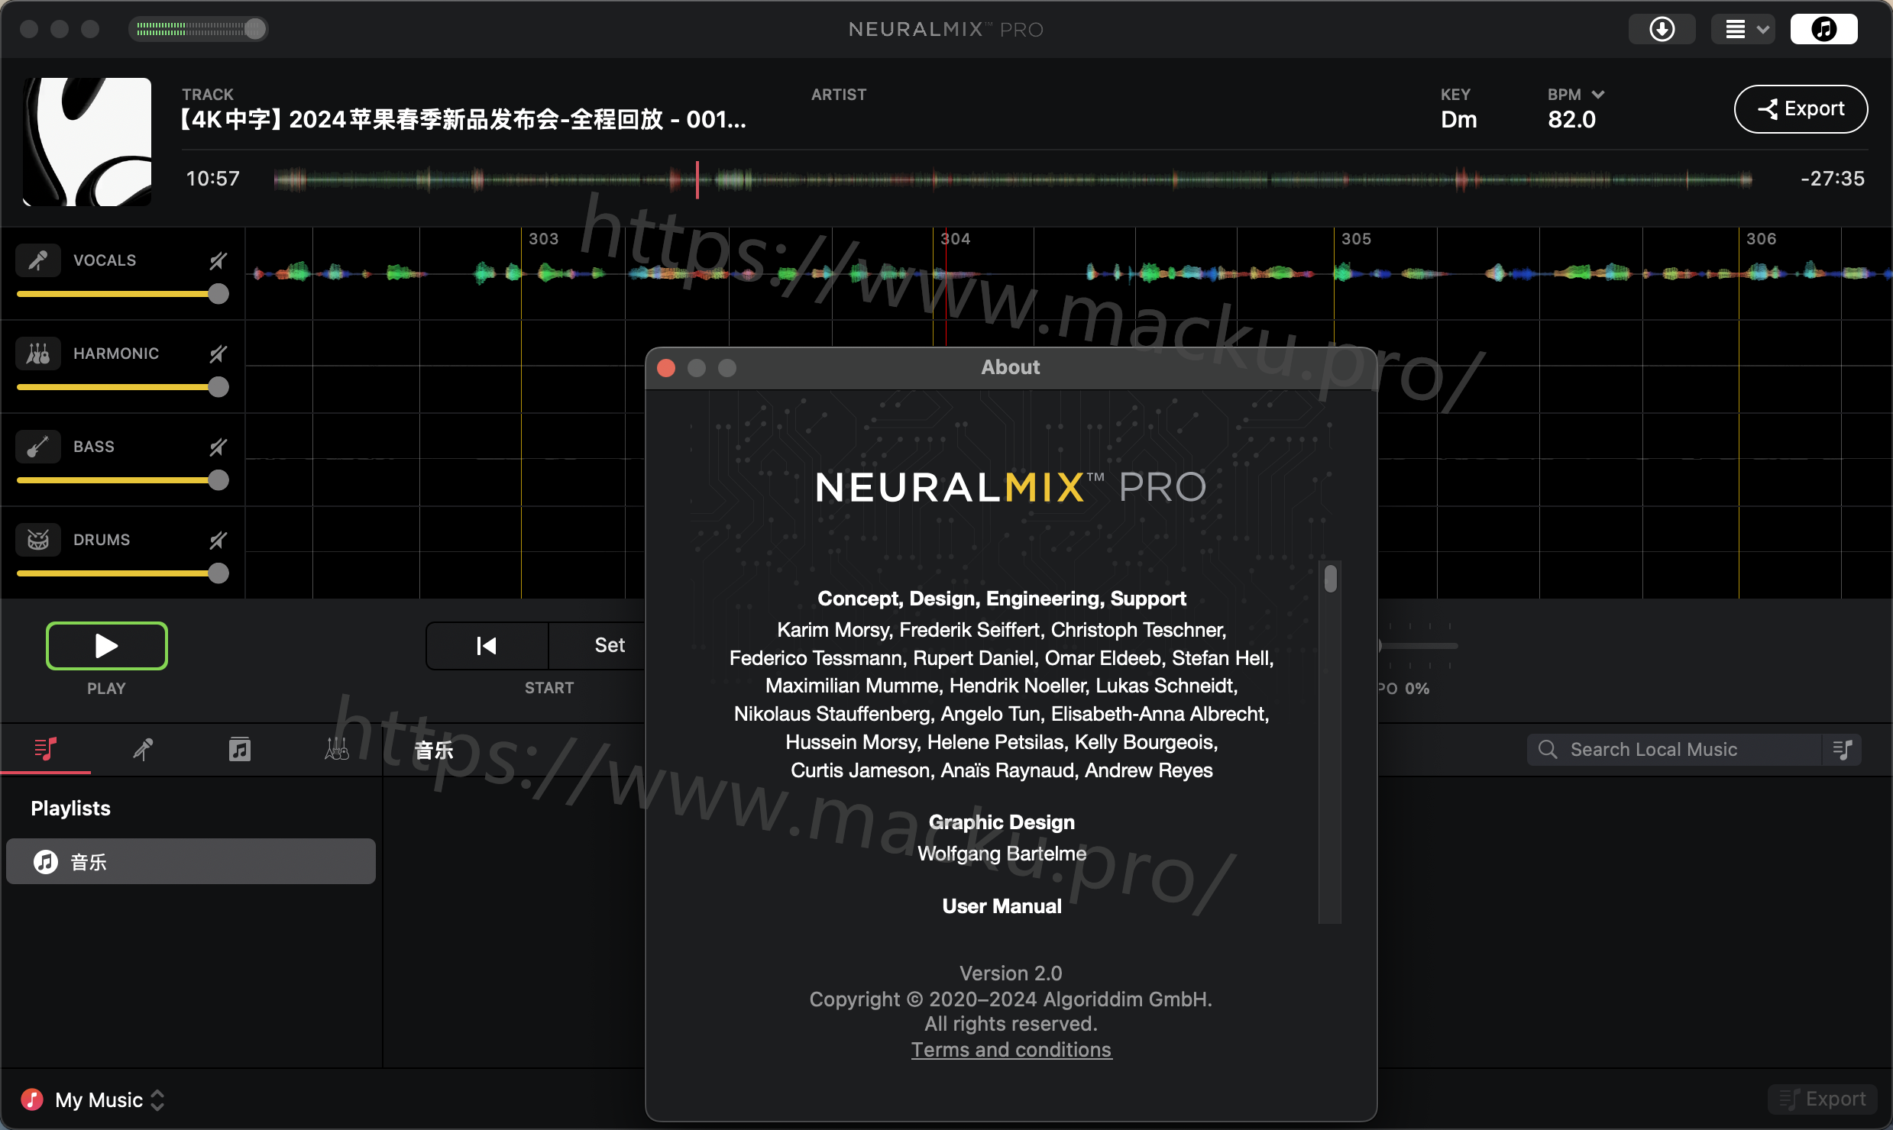Open the My Music source selector
This screenshot has width=1893, height=1130.
[93, 1099]
